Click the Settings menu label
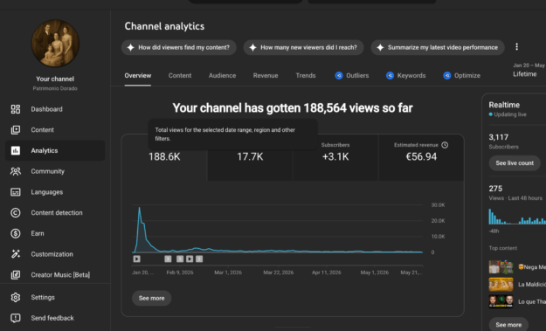The width and height of the screenshot is (546, 331). (x=43, y=297)
